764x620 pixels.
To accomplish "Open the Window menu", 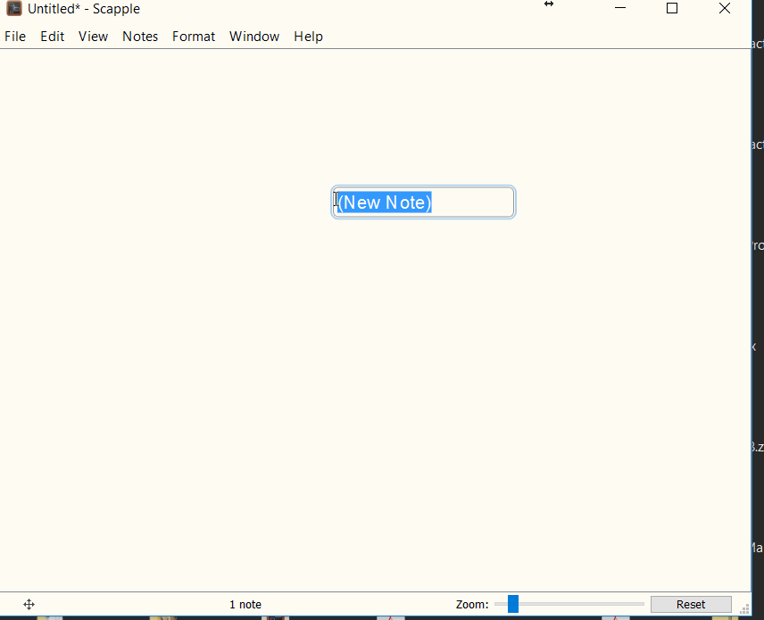I will tap(254, 37).
